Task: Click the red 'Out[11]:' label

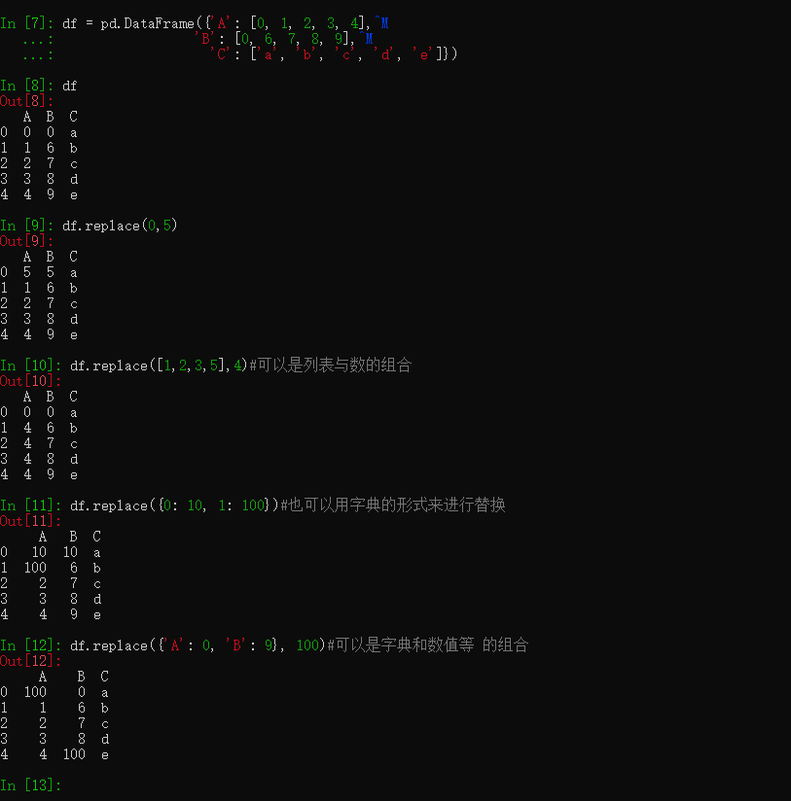Action: coord(31,521)
